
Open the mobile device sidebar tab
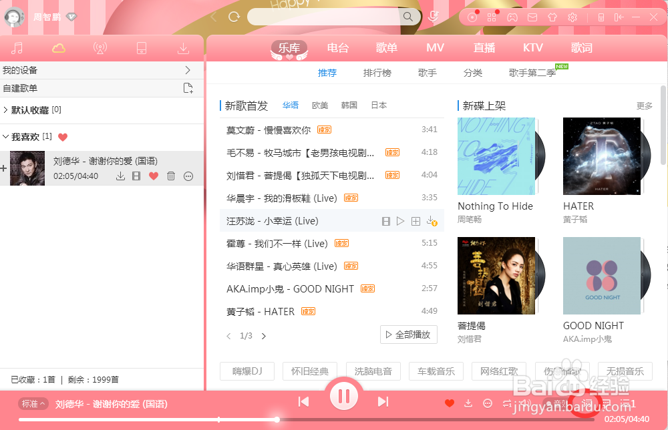coord(142,48)
